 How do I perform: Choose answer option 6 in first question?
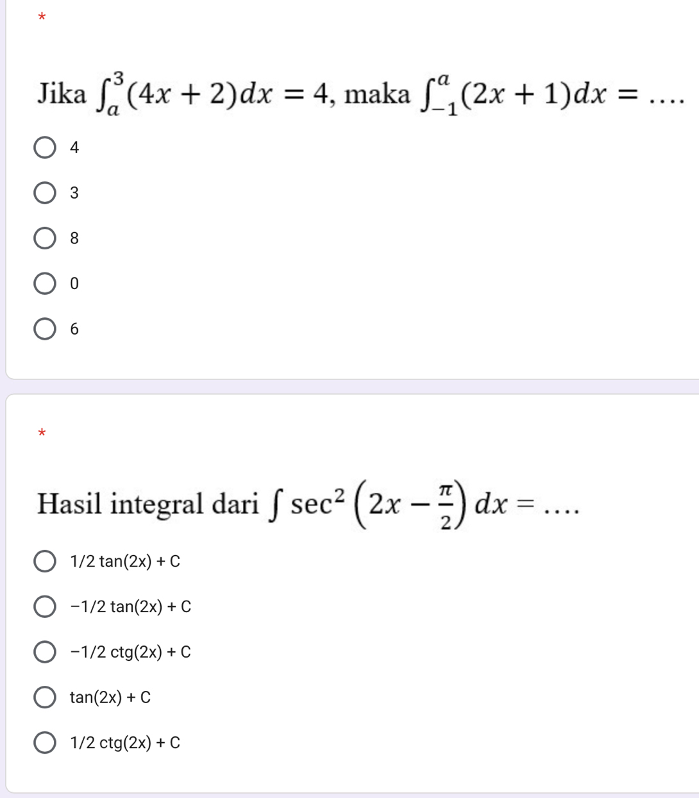(44, 329)
